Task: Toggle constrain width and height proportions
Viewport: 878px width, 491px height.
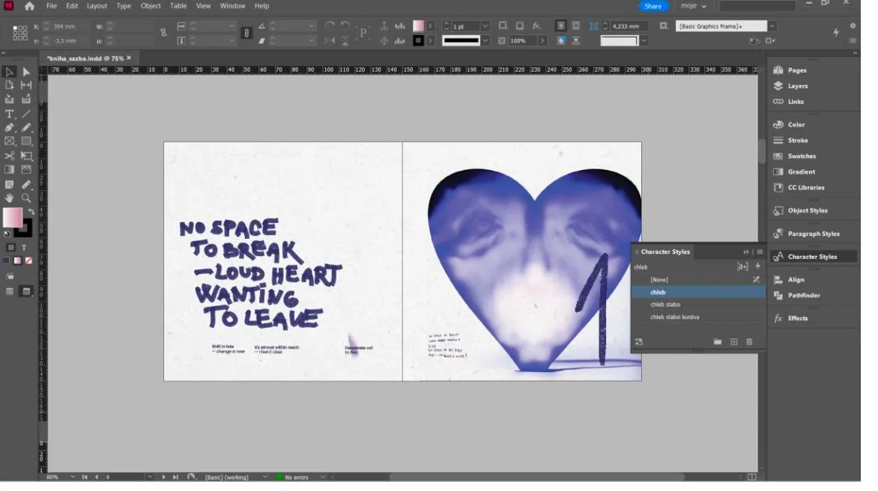Action: click(x=163, y=33)
